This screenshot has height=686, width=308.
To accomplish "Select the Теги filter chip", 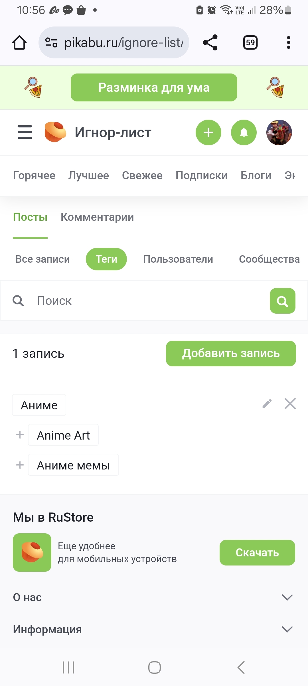I will coord(106,259).
